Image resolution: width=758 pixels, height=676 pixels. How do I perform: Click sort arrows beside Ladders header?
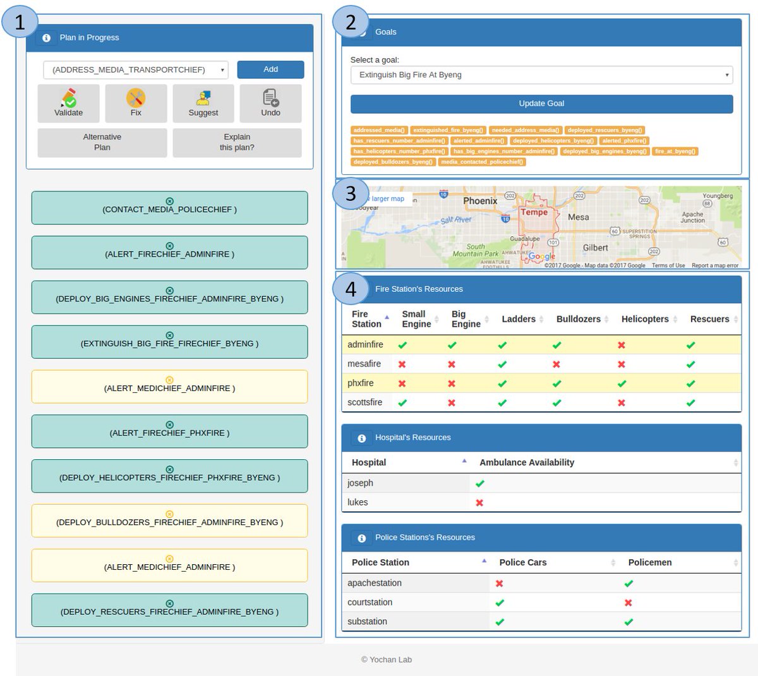[x=541, y=319]
